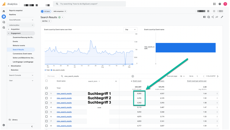This screenshot has width=230, height=130.
Task: Open the Insights sparkline icon
Action: 217,17
